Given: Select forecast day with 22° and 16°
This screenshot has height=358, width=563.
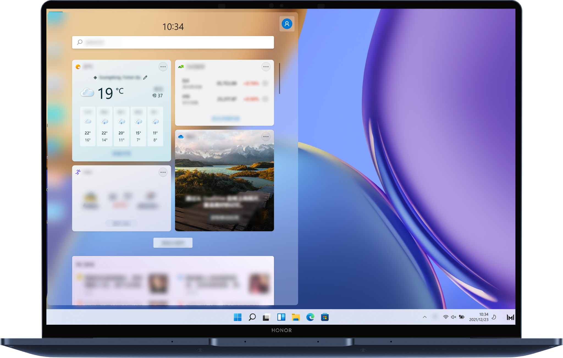Looking at the screenshot, I should click(88, 126).
